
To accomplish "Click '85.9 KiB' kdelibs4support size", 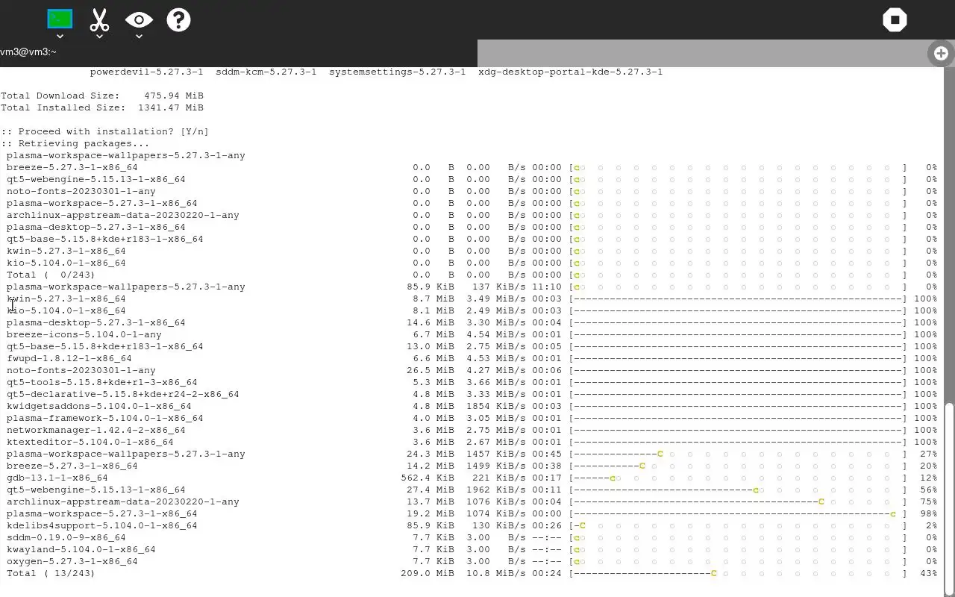I will click(x=430, y=525).
